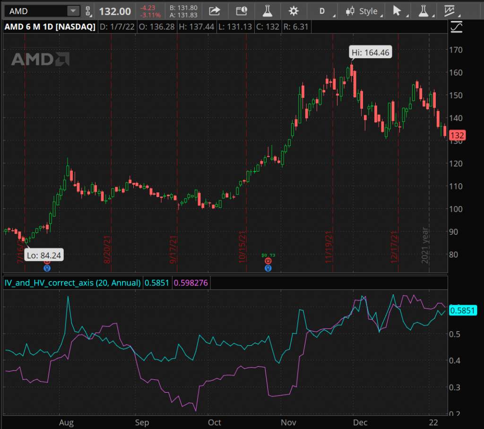The width and height of the screenshot is (484, 429).
Task: Click the date value D: 1/7/22
Action: [117, 27]
